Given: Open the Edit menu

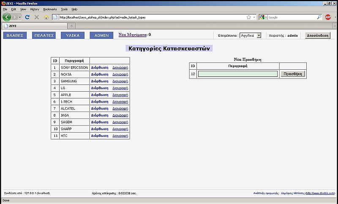Looking at the screenshot, I should click(14, 9).
